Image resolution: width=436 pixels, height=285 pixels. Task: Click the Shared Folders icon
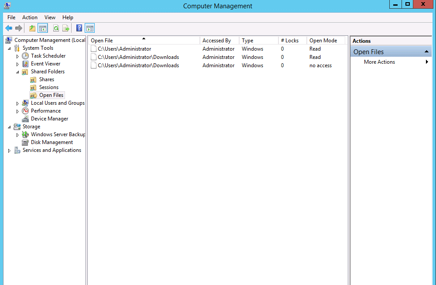pos(25,72)
